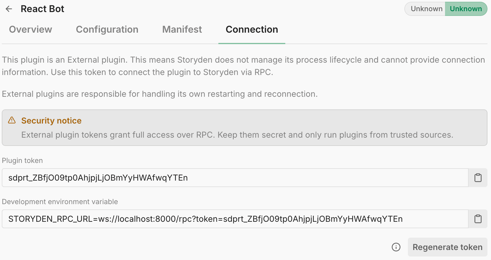
Task: Switch to the Configuration tab
Action: [x=107, y=29]
